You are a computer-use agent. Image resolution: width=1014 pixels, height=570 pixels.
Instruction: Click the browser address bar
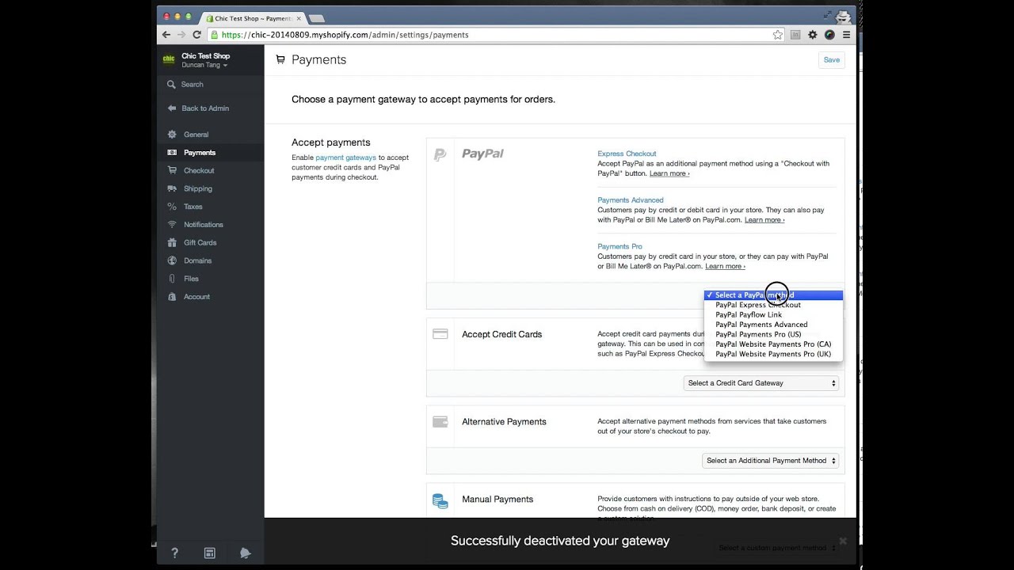pyautogui.click(x=491, y=35)
